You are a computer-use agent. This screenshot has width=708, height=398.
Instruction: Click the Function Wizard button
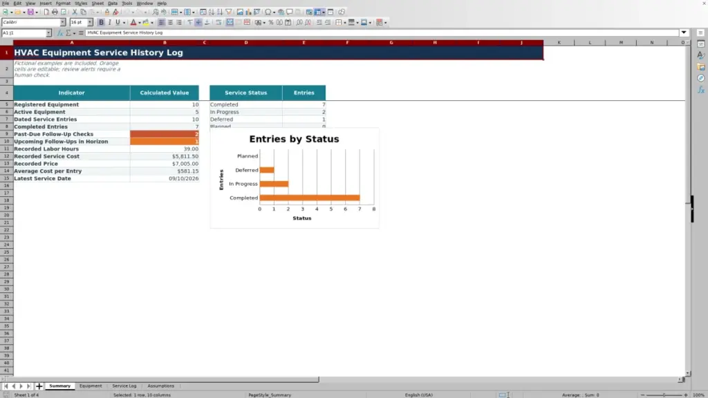60,33
